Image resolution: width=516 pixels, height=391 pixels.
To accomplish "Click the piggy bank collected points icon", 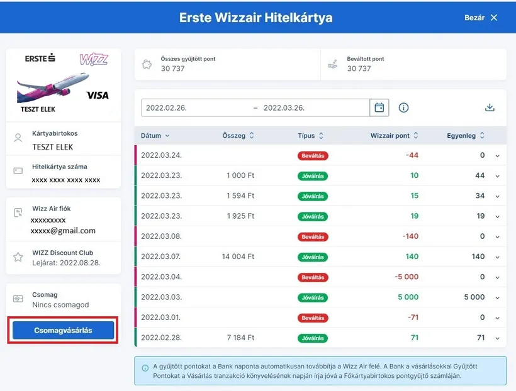I will click(x=147, y=64).
